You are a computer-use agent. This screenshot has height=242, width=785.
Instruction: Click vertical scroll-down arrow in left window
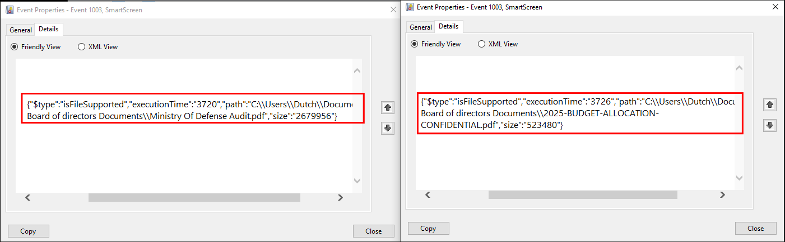[x=357, y=181]
